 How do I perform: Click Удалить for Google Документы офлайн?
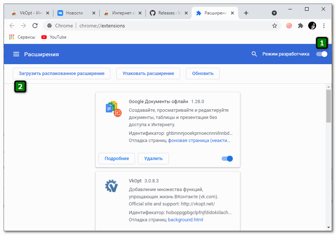(x=153, y=159)
